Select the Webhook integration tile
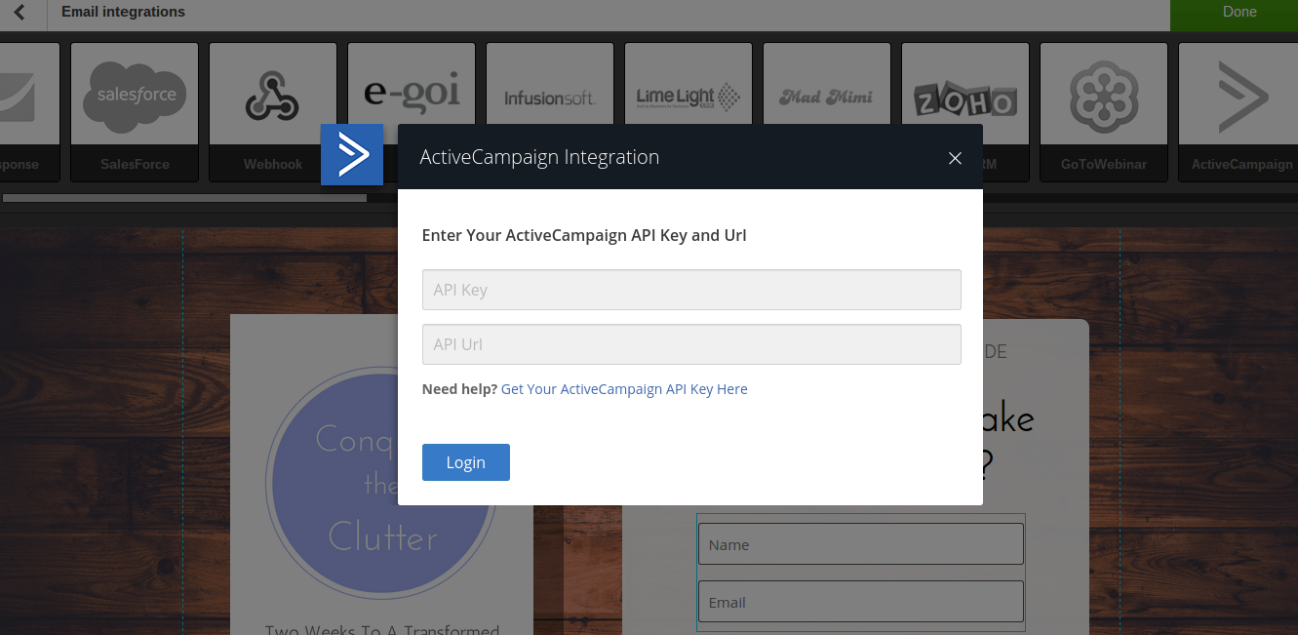This screenshot has height=635, width=1298. 273,112
